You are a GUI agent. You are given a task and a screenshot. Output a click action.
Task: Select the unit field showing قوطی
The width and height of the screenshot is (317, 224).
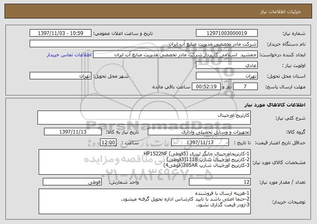tap(72, 182)
